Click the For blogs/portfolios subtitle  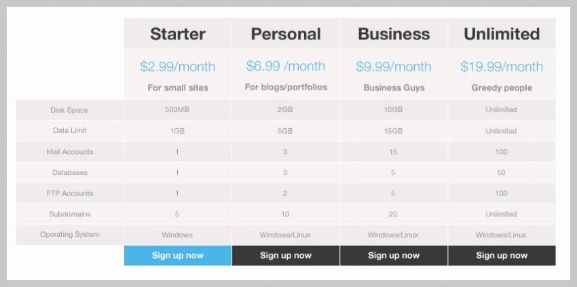(x=286, y=88)
